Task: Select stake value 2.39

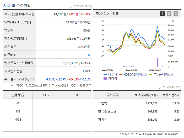Action: click(177, 120)
